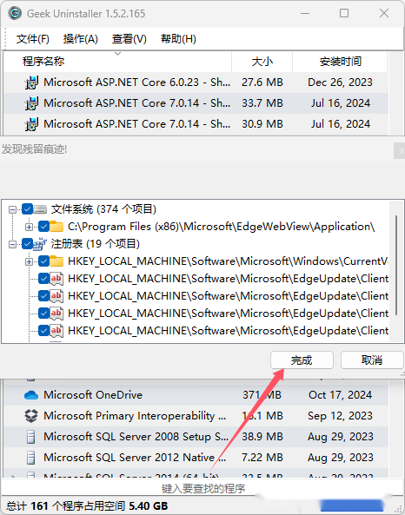Click the SQL Server 2008 Setup icon
The width and height of the screenshot is (405, 515).
point(31,437)
